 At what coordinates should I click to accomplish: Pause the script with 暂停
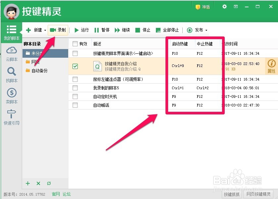click(x=102, y=30)
